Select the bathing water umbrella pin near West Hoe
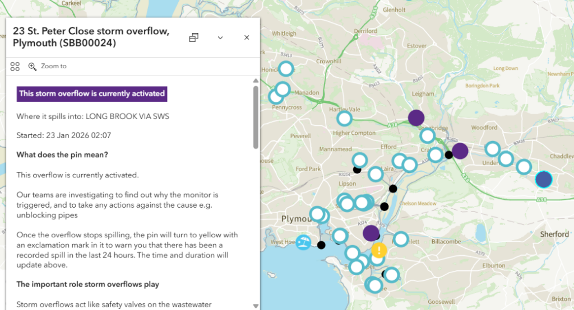The image size is (574, 310). [303, 242]
